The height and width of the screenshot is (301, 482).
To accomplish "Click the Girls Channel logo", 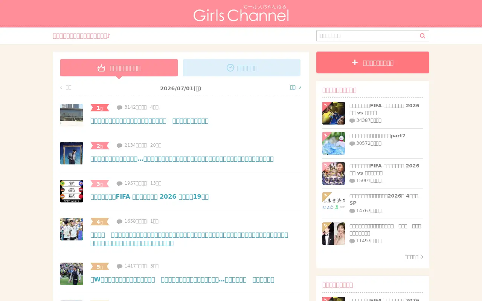I will (x=241, y=13).
